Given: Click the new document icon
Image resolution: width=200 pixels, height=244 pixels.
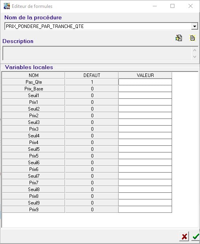Looking at the screenshot, I should [x=193, y=38].
